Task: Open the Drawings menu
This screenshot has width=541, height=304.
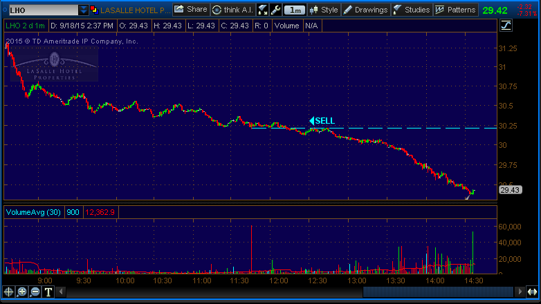Action: point(366,10)
